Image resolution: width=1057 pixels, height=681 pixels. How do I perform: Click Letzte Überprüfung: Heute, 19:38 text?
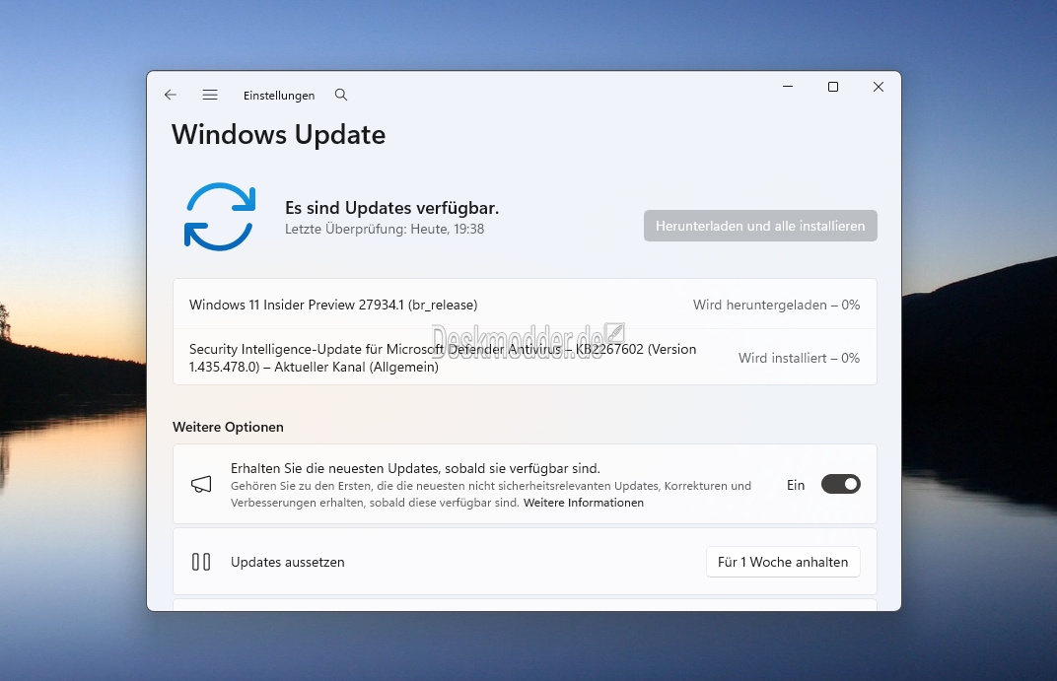tap(385, 229)
